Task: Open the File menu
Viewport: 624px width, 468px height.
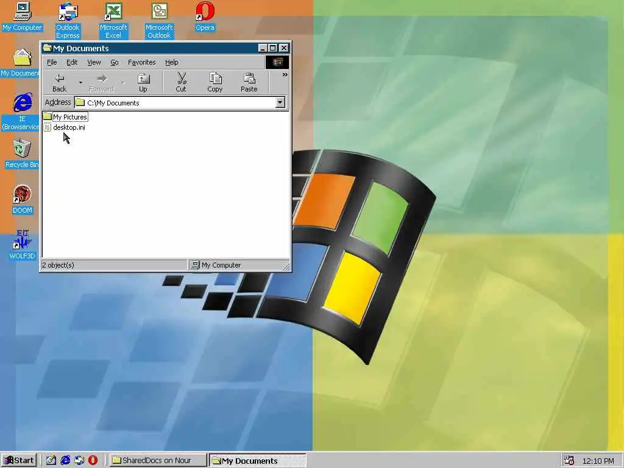Action: 52,63
